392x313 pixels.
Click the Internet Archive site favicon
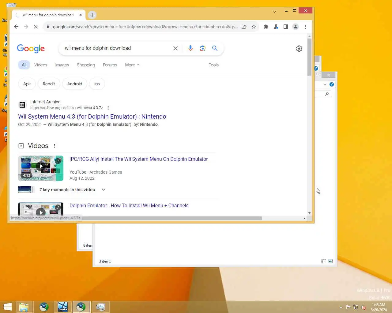click(22, 105)
